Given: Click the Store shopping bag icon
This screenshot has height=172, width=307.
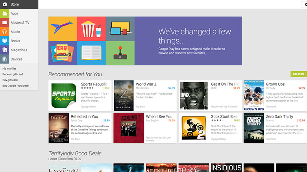Looking at the screenshot, I should click(x=5, y=4).
